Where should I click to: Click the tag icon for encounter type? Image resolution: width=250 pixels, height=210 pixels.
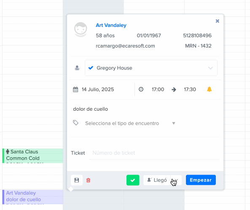75,123
